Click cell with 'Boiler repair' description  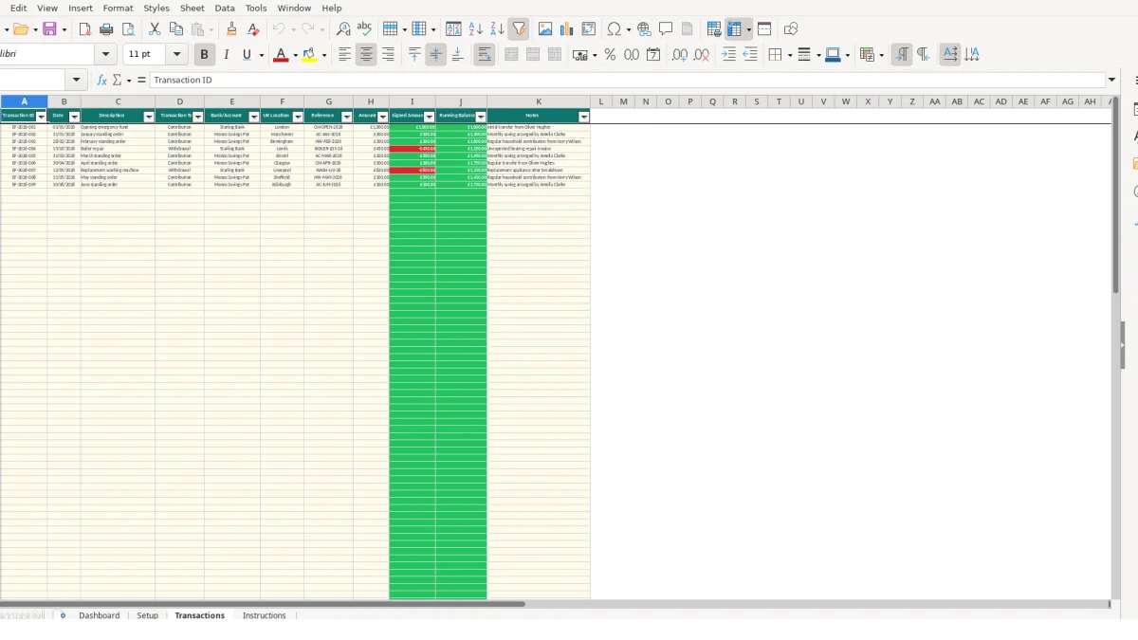pos(118,149)
